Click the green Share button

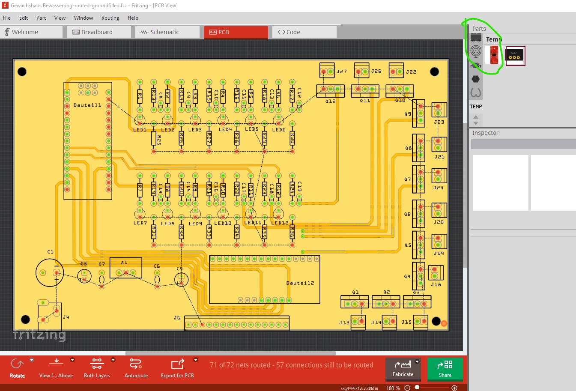(445, 369)
